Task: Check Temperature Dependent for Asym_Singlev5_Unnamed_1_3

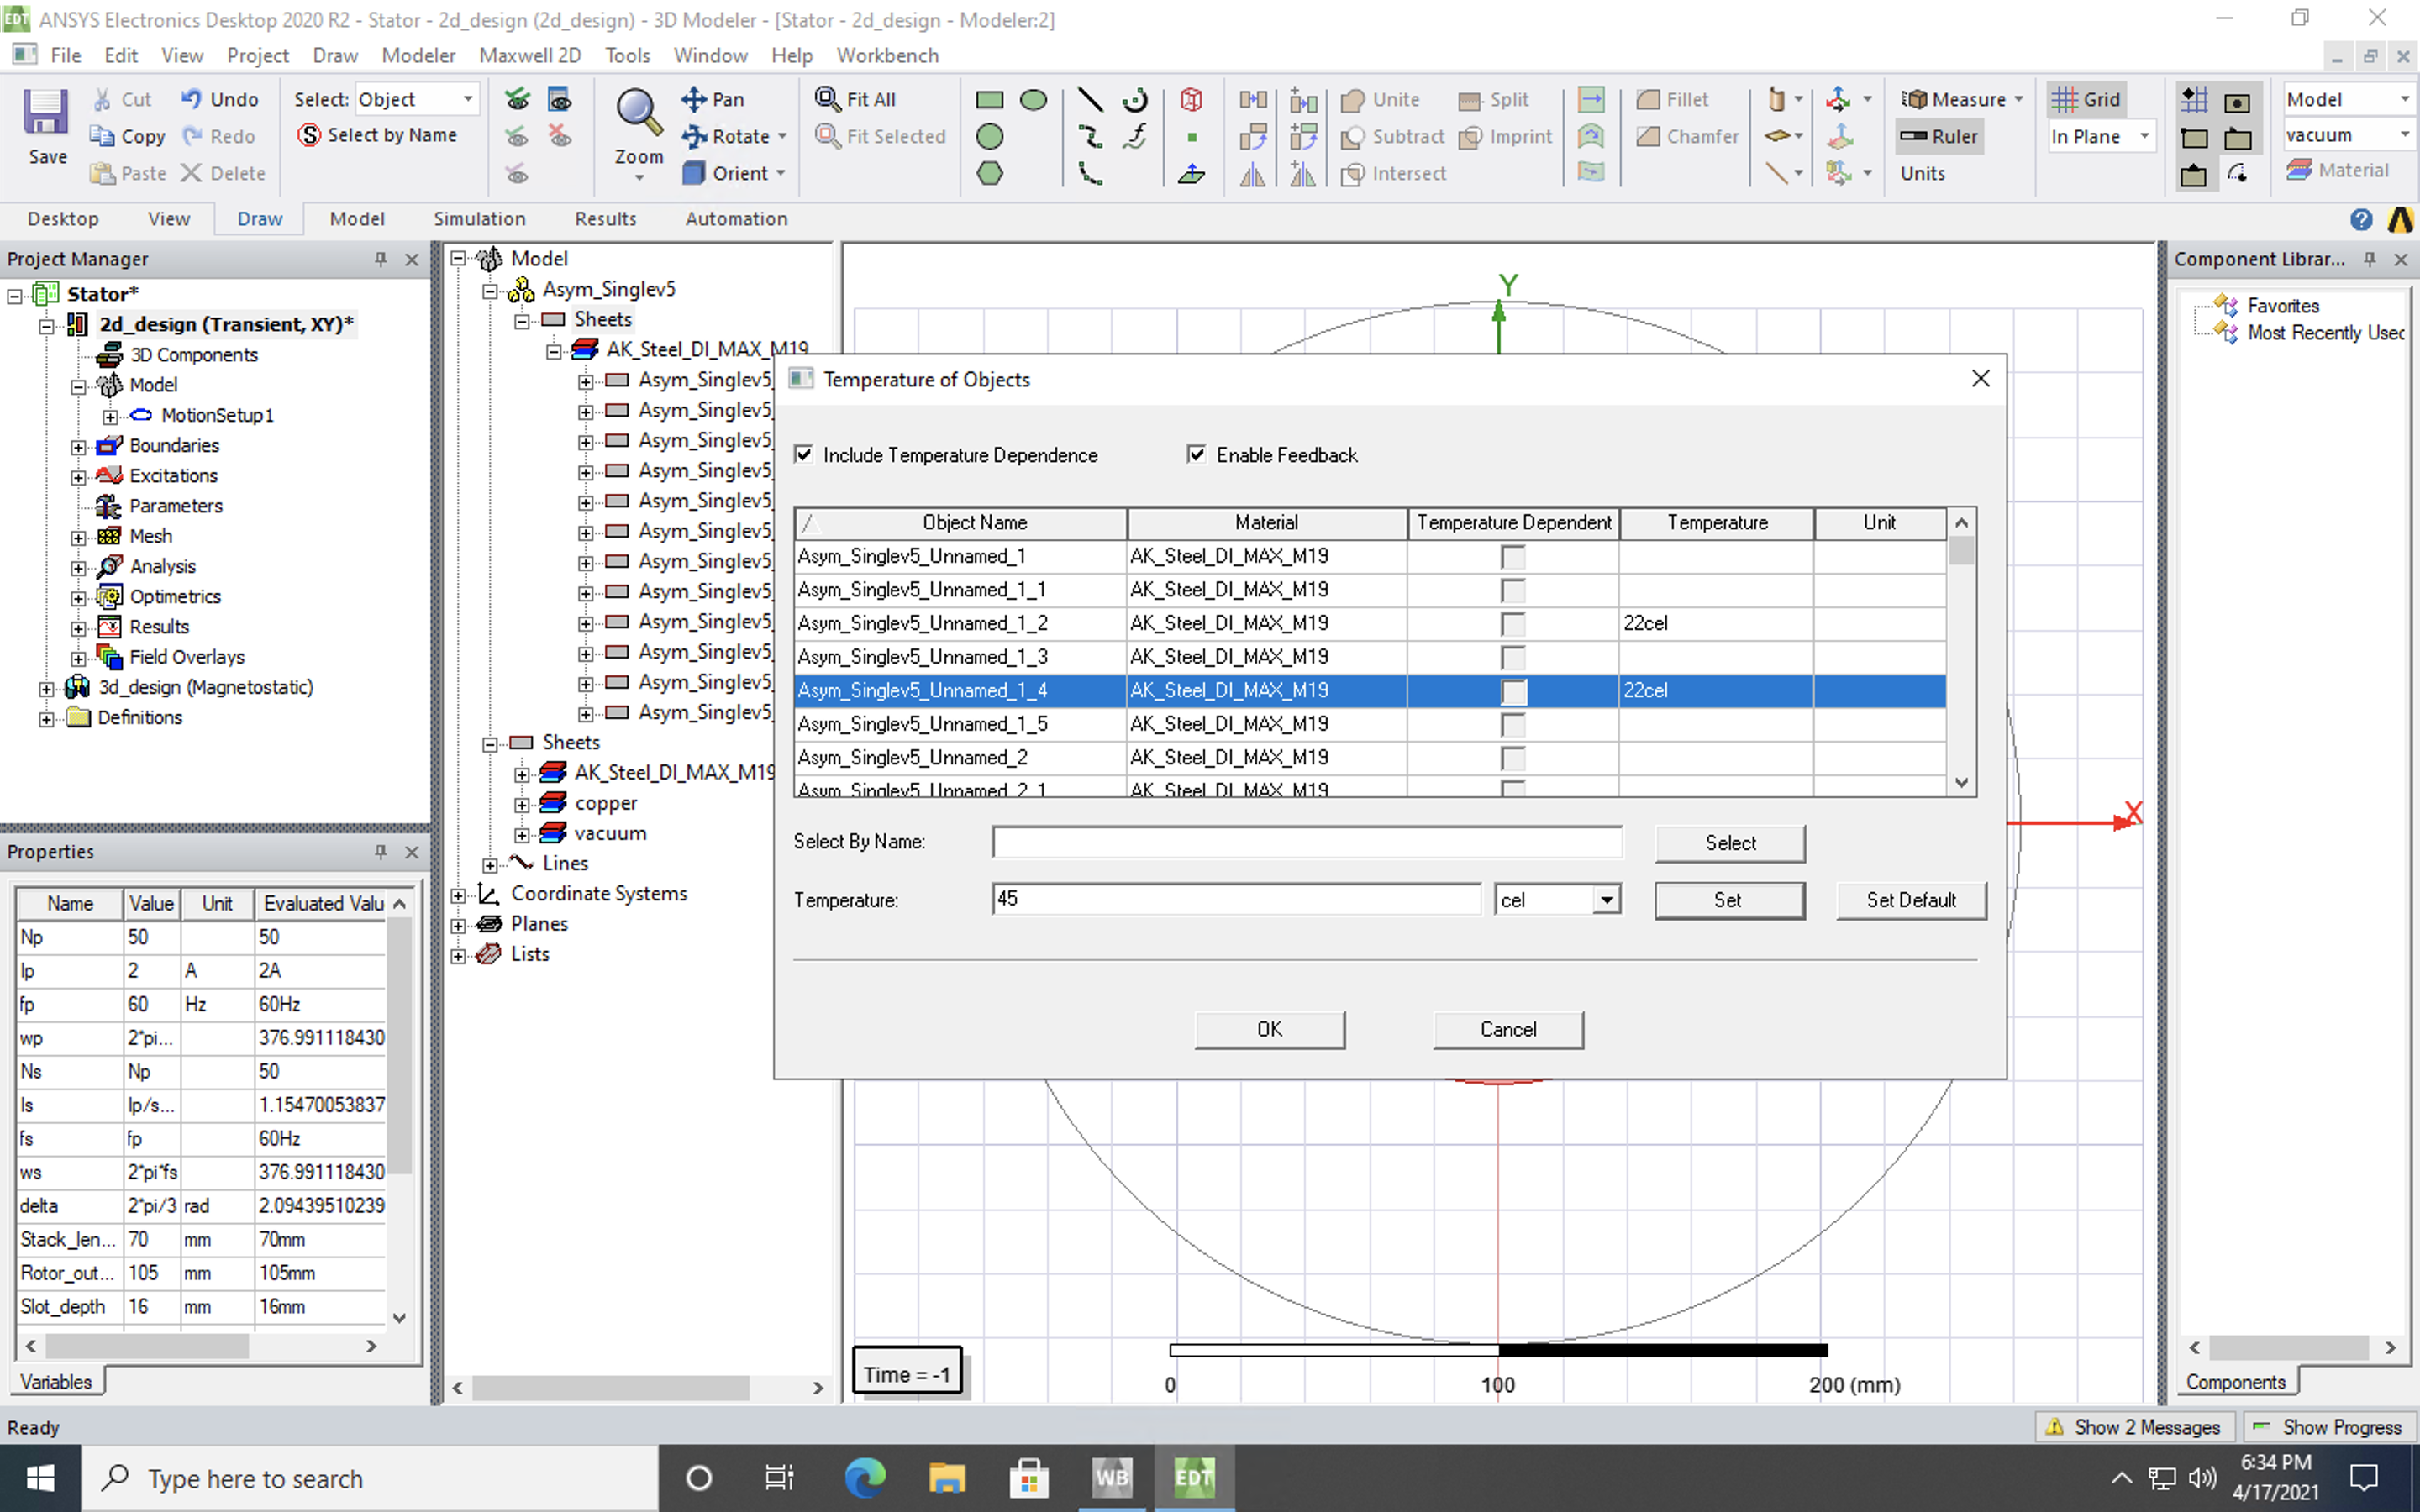Action: [1513, 657]
